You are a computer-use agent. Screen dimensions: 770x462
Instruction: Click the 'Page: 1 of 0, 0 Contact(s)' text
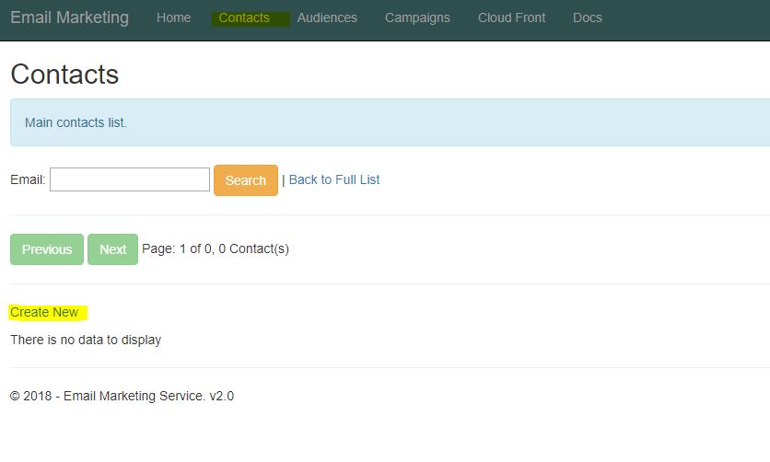216,248
